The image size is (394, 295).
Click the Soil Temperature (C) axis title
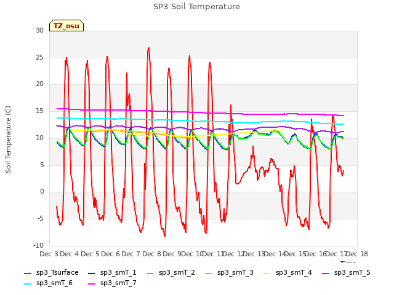8,140
